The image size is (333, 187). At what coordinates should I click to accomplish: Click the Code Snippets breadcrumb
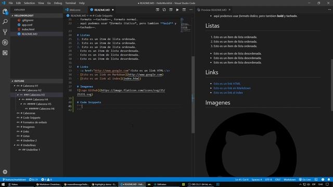(x=101, y=16)
